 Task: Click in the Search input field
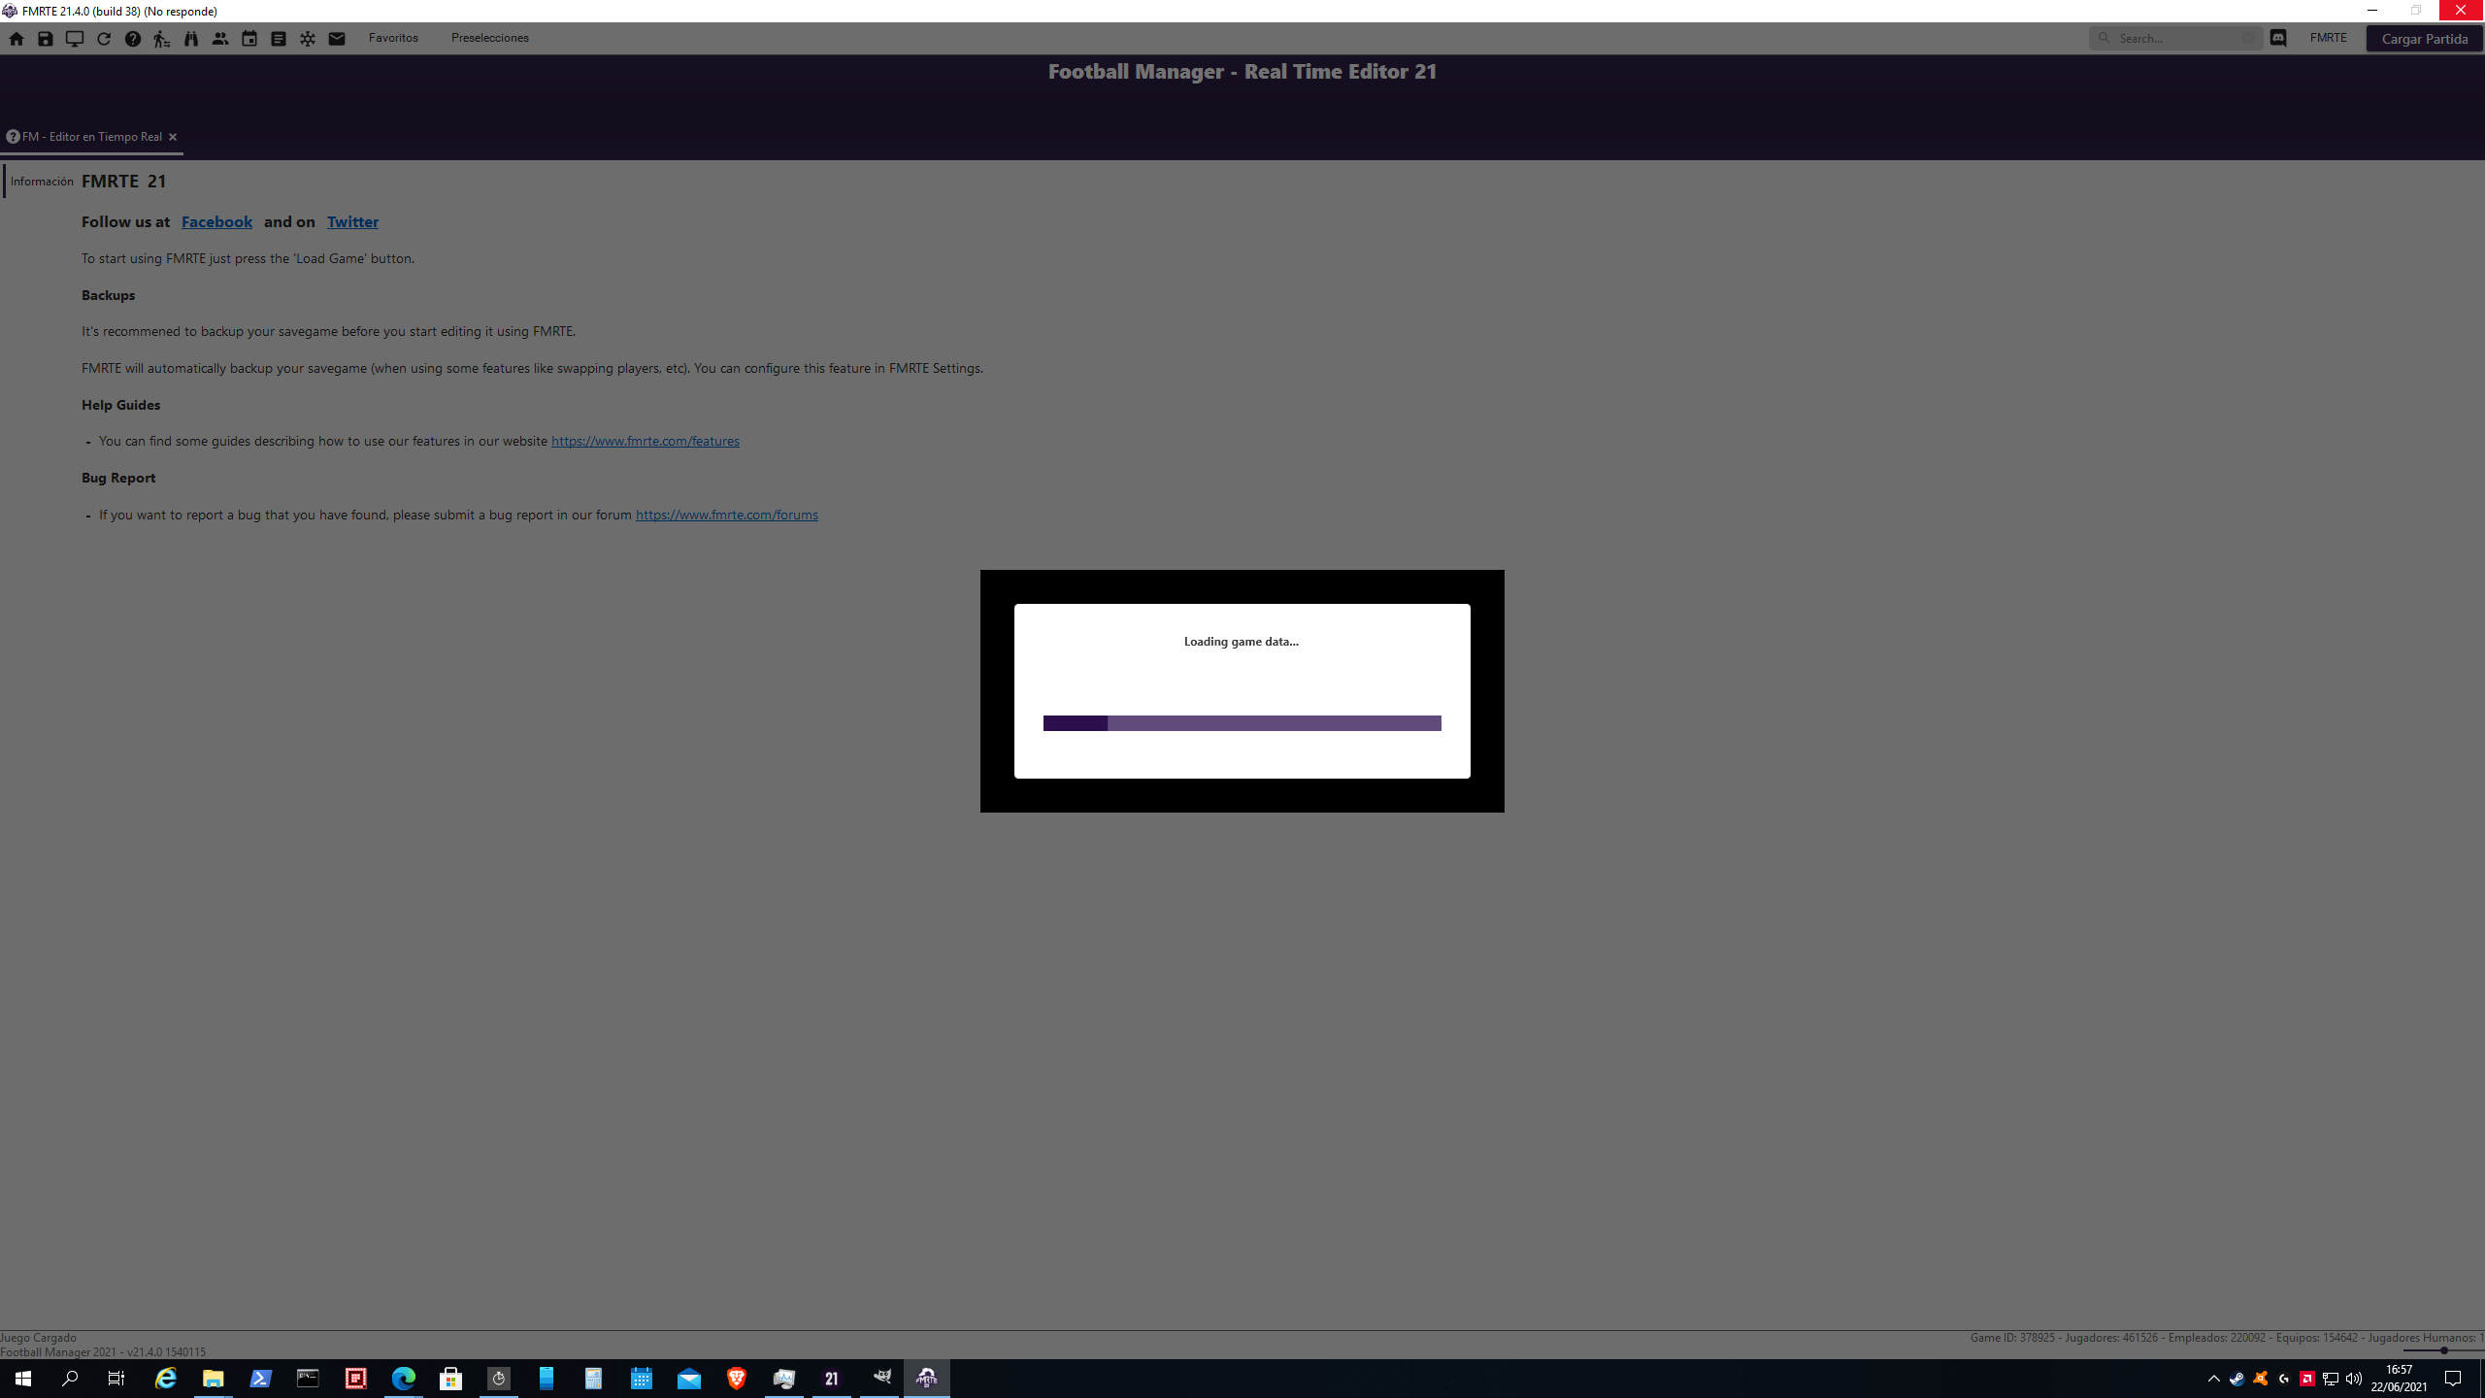click(x=2176, y=38)
